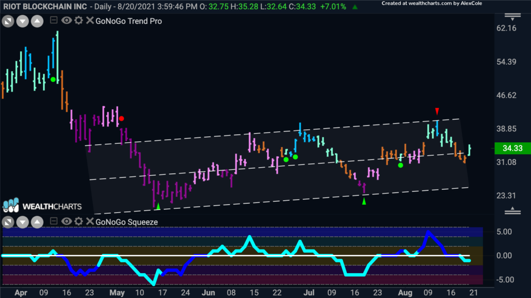
Task: Click the Apr date axis label
Action: [x=21, y=293]
